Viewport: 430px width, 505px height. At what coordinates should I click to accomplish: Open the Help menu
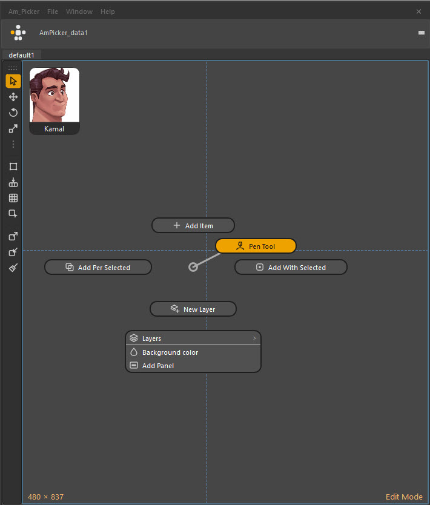108,12
